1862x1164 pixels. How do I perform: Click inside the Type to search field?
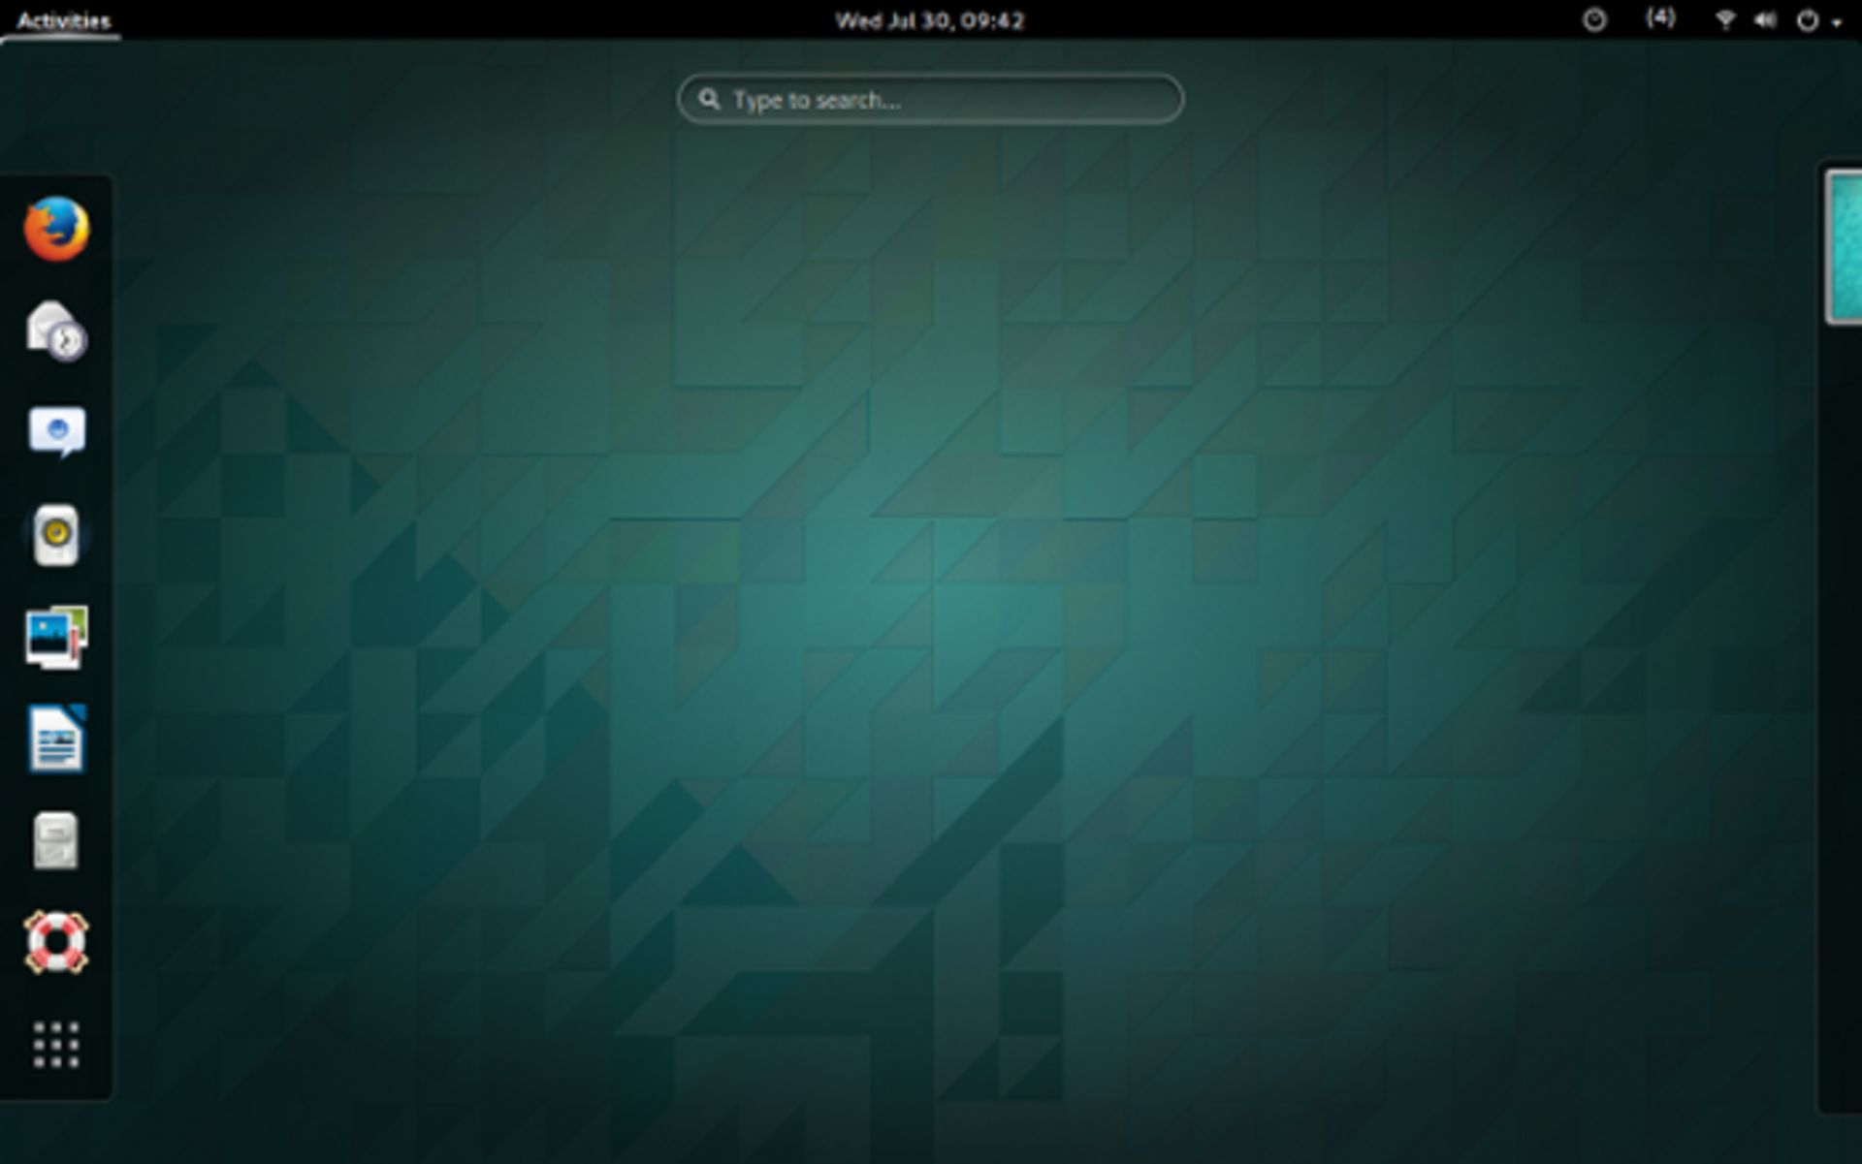click(929, 98)
